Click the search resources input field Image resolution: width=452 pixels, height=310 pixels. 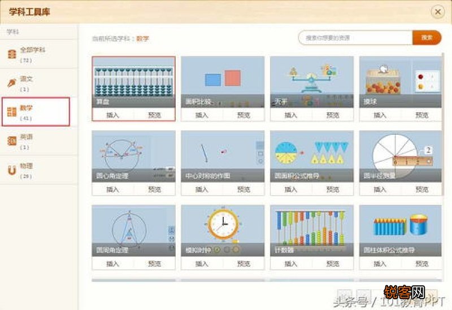tap(355, 38)
